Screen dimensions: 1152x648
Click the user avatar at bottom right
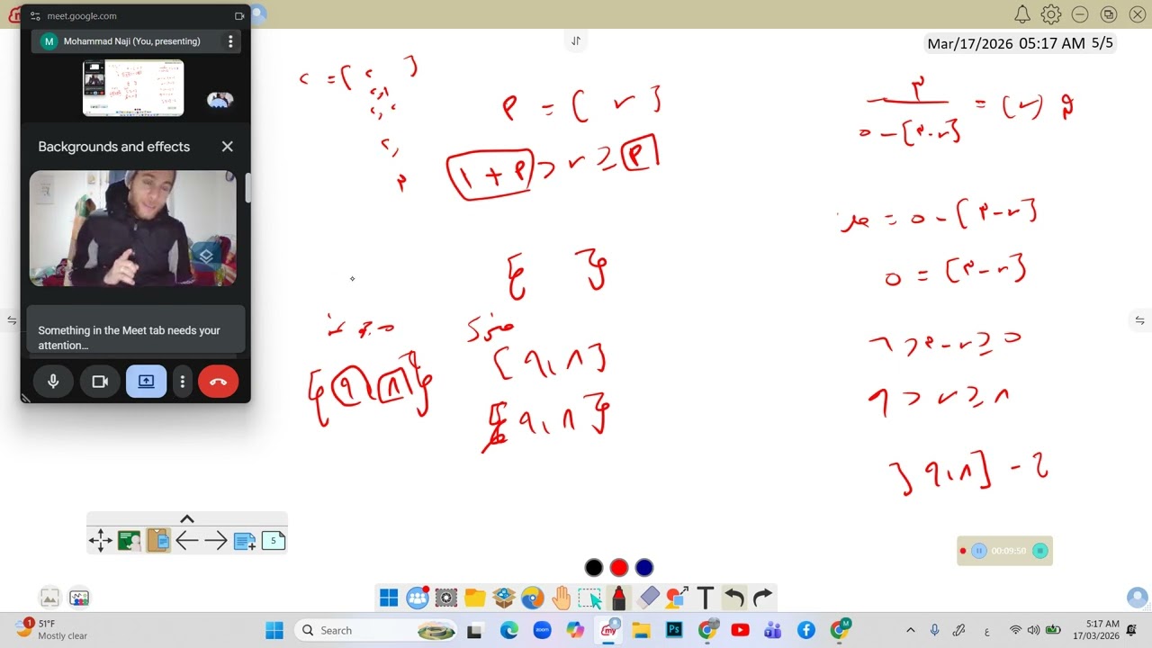coord(1138,598)
